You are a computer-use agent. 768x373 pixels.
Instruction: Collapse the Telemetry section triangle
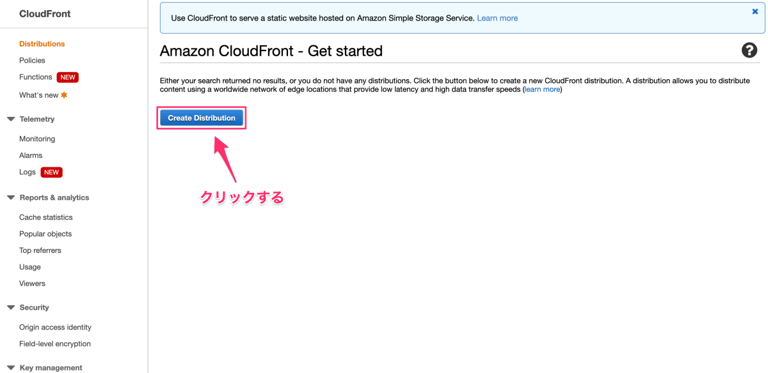[10, 119]
